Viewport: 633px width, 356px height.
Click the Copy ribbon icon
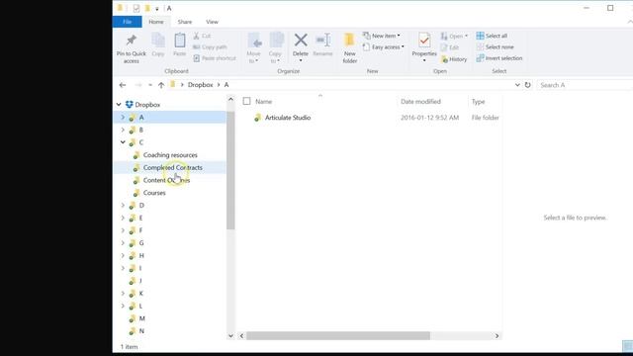click(158, 41)
